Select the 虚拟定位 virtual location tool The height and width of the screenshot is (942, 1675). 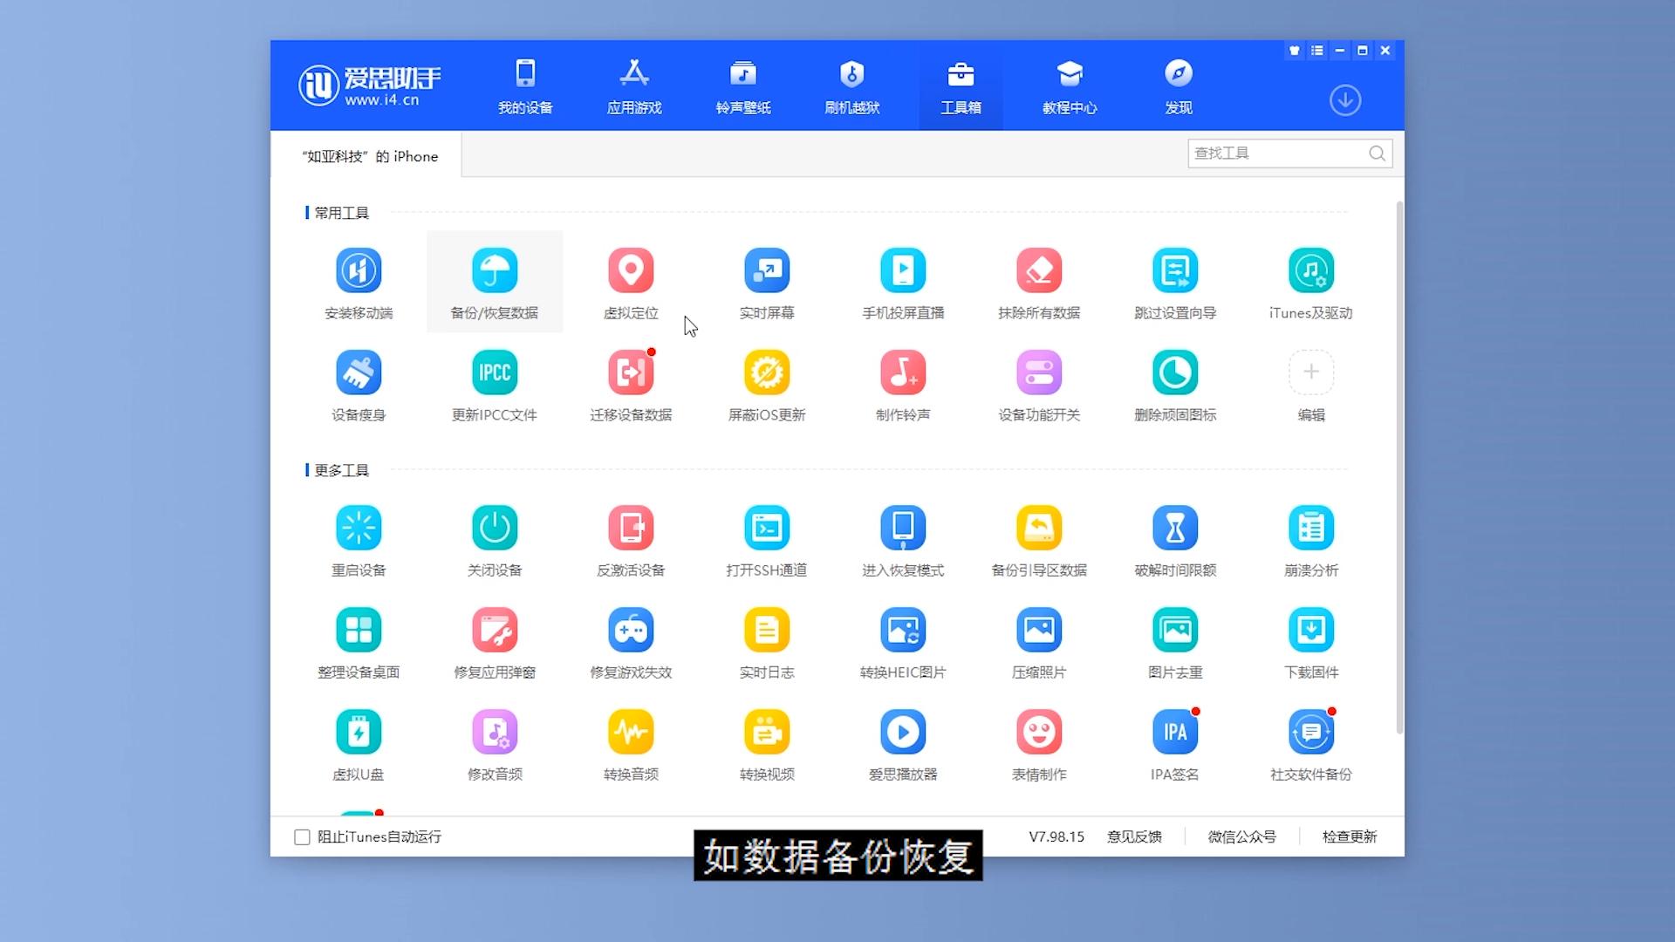tap(631, 281)
